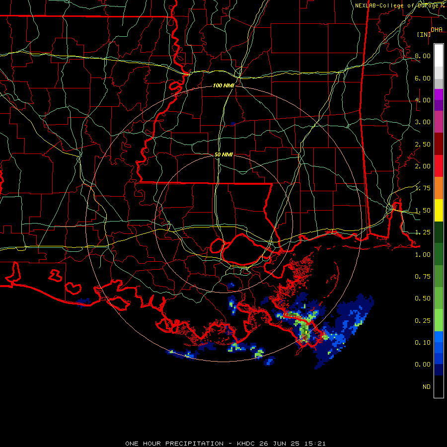Click the "50 NMI" range ring label
The width and height of the screenshot is (447, 447).
[223, 154]
